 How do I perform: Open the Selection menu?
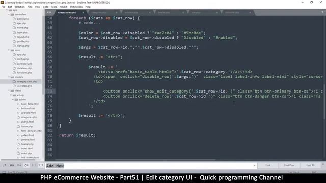click(x=20, y=7)
